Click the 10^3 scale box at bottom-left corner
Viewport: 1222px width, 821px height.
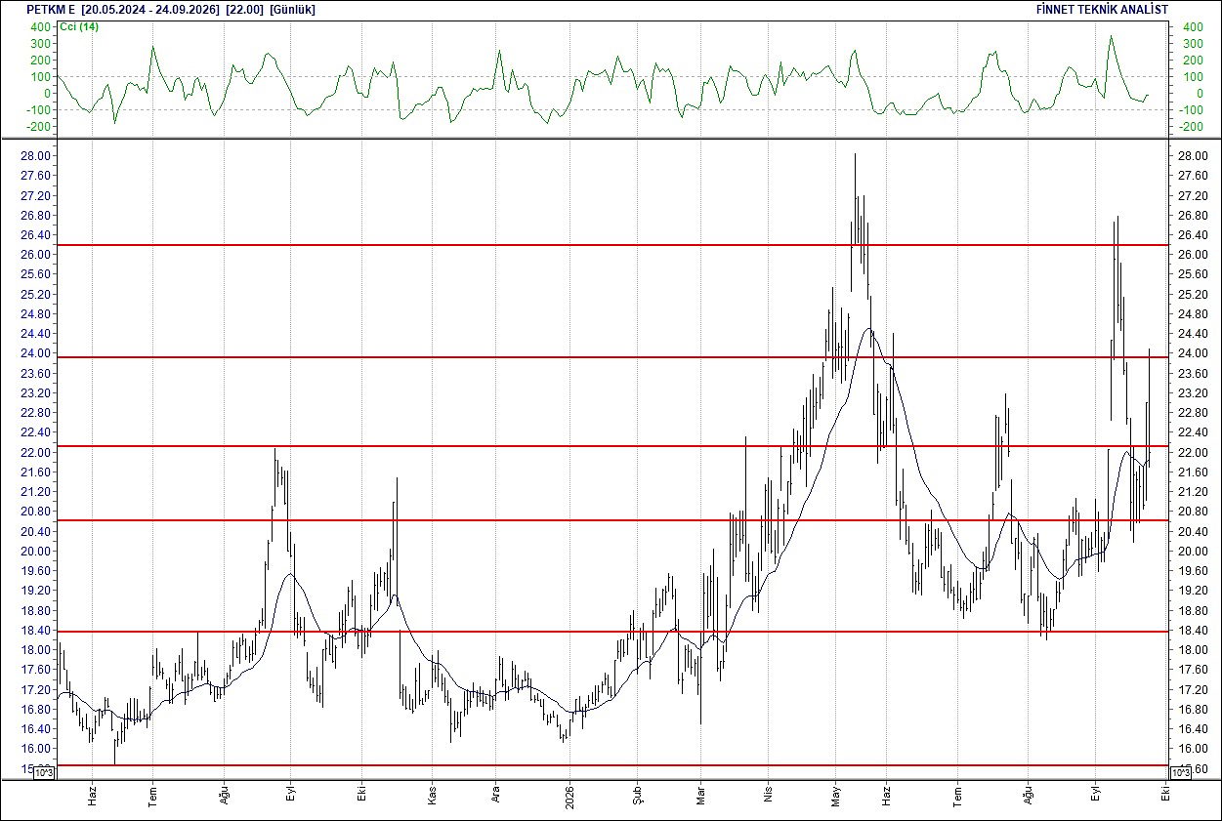tap(45, 772)
